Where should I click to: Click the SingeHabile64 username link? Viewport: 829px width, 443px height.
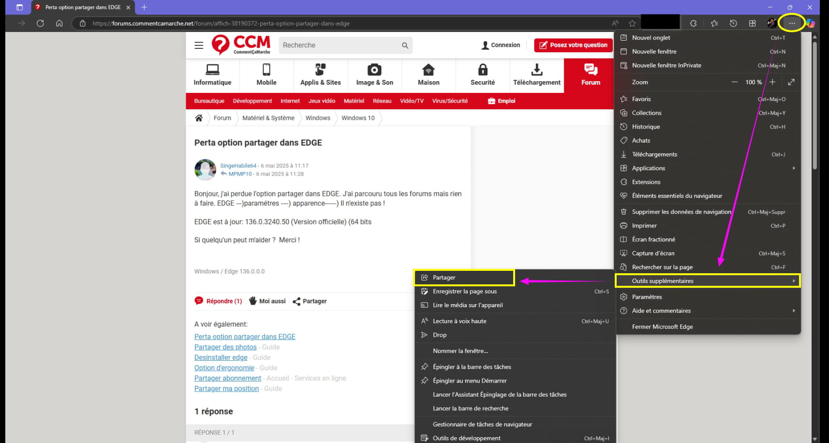pyautogui.click(x=238, y=165)
